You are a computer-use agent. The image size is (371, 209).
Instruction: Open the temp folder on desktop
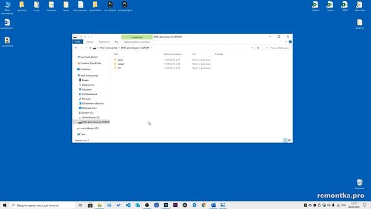66,6
